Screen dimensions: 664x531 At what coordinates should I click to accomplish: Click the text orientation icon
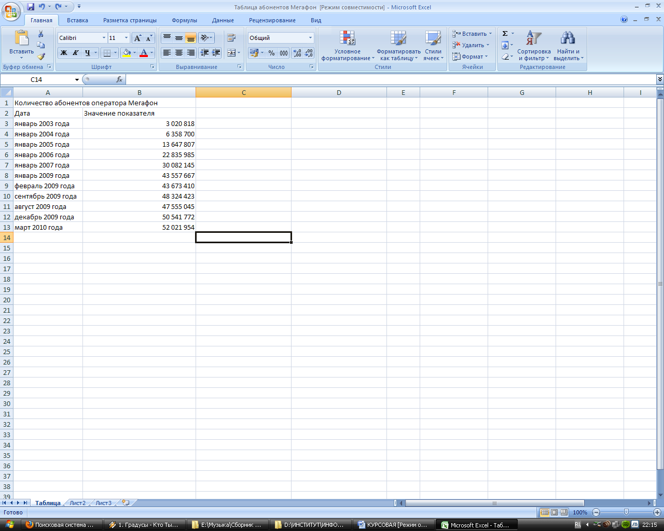tap(204, 38)
